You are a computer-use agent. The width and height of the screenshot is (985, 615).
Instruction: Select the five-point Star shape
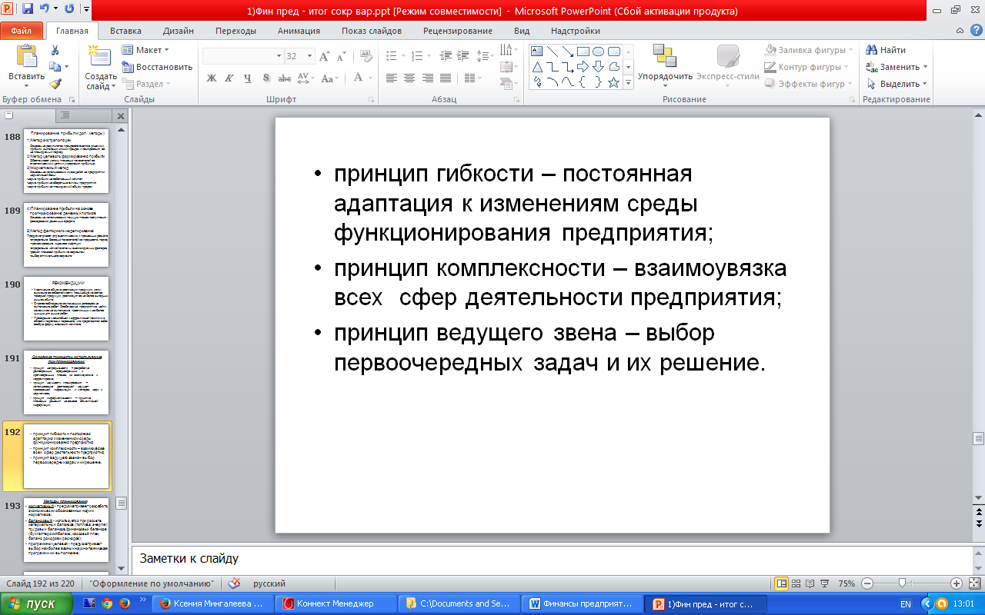(613, 82)
